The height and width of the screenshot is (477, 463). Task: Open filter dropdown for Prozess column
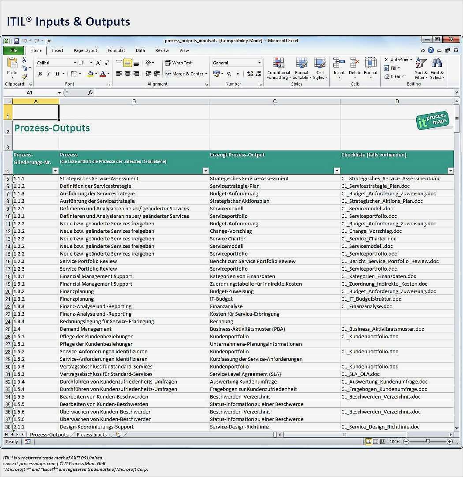pos(205,171)
